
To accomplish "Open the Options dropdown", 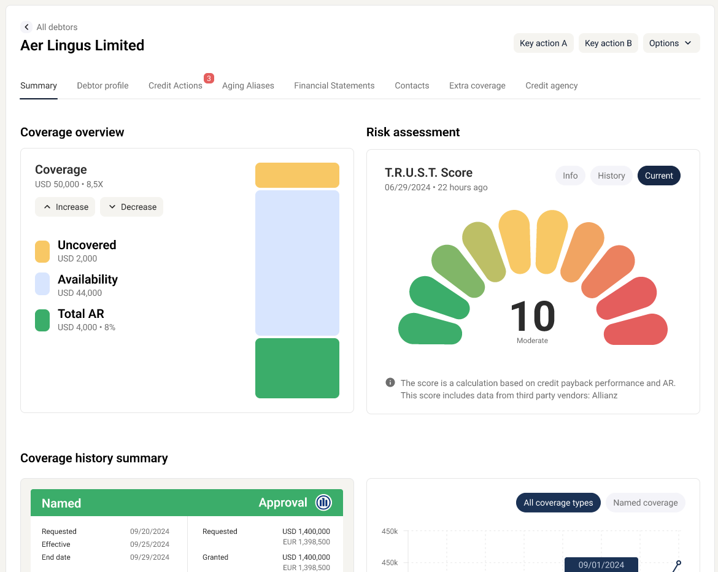I will point(671,43).
